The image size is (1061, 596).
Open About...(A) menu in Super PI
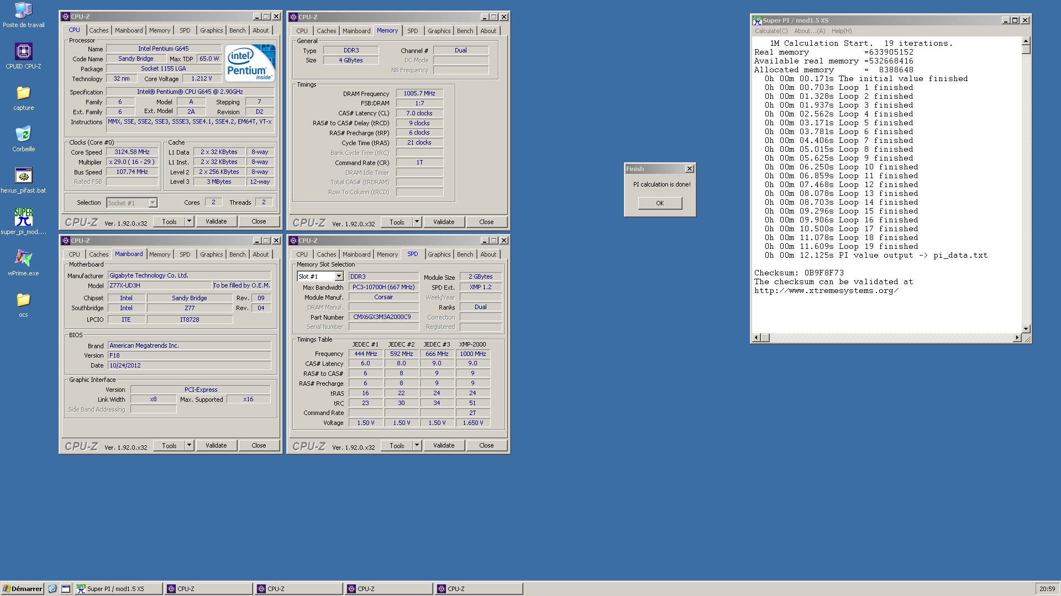[810, 31]
